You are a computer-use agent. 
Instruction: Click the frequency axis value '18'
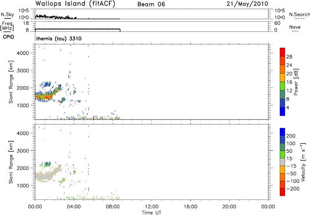[x=26, y=23]
